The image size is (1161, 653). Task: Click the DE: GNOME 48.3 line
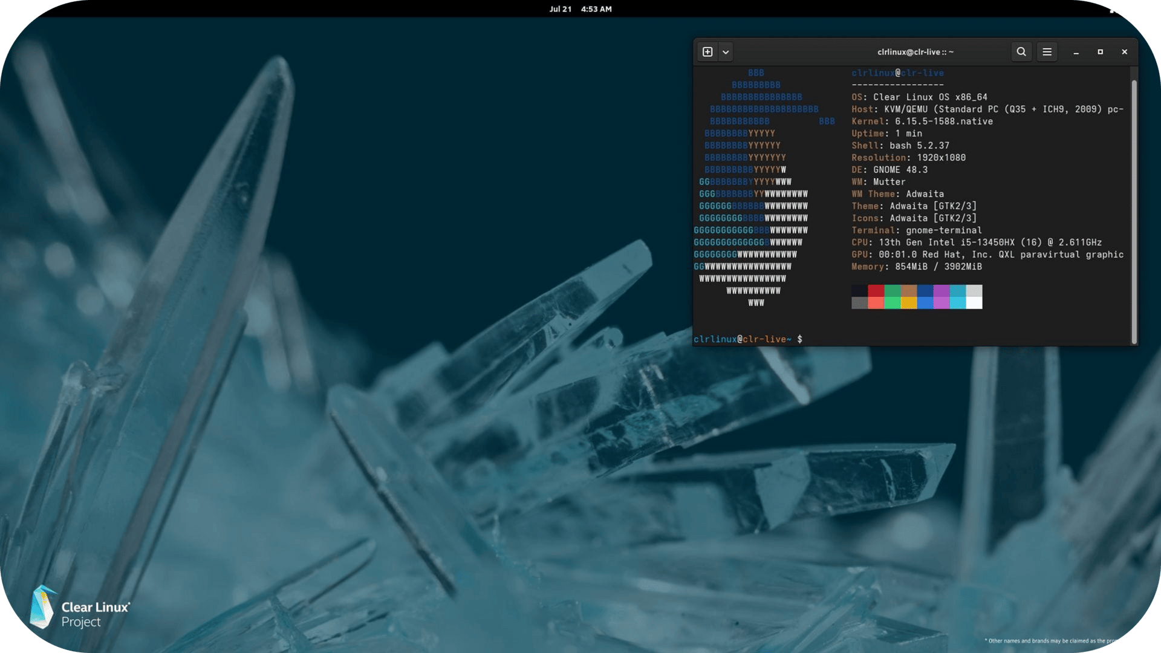click(x=889, y=170)
